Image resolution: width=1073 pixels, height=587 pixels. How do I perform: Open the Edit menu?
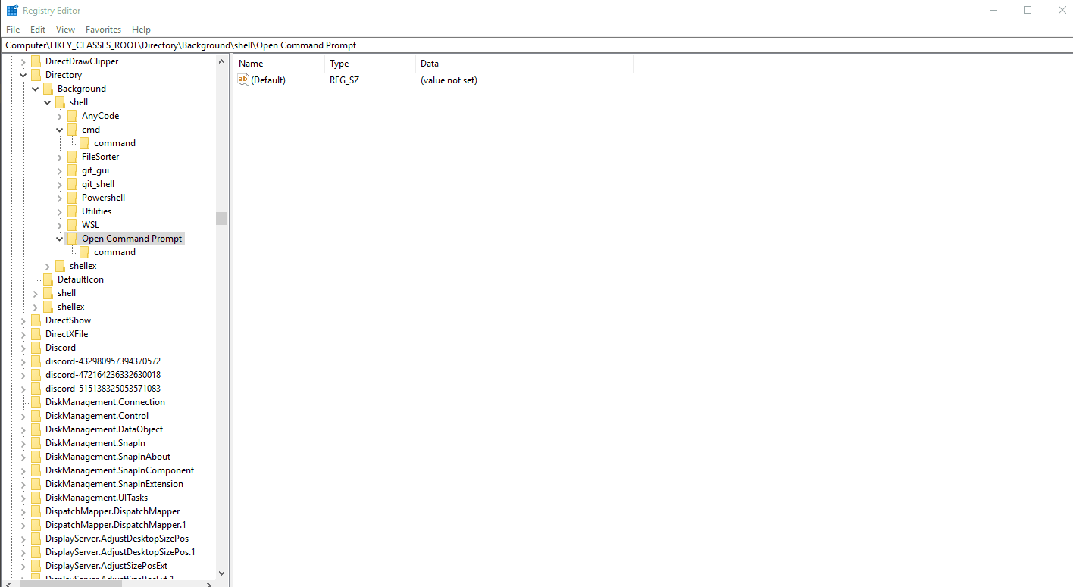pos(37,29)
